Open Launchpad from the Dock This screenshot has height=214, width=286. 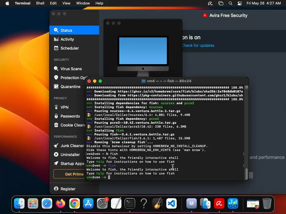tap(33, 203)
